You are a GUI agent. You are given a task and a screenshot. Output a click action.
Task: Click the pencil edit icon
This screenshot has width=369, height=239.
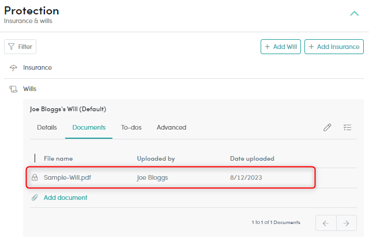tap(327, 127)
